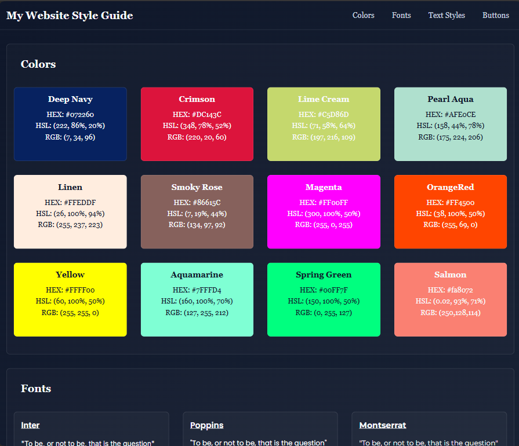Select the Crimson color swatch
The width and height of the screenshot is (519, 446).
(x=197, y=124)
